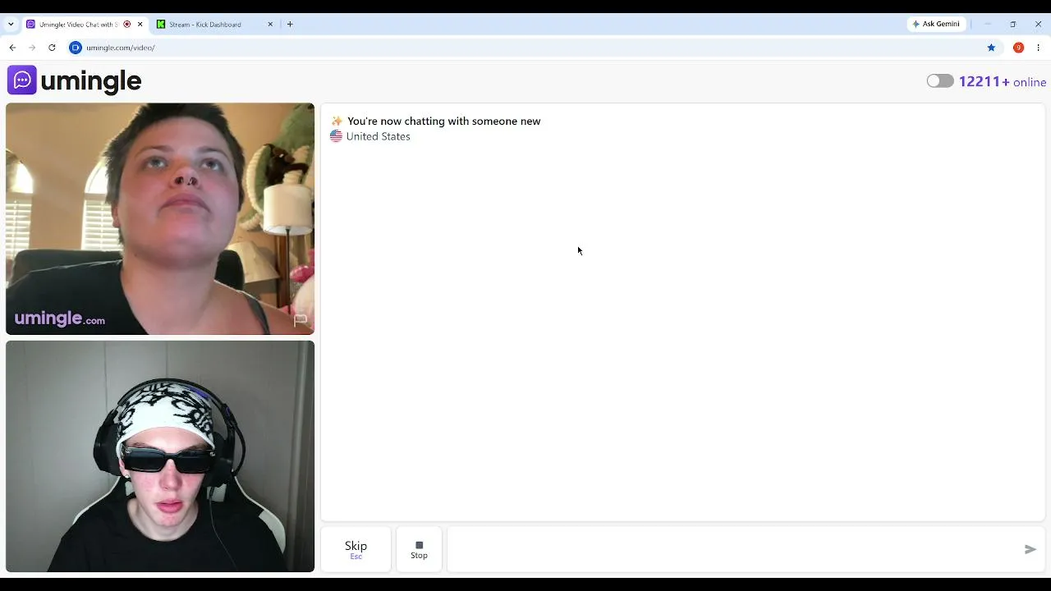Toggle the dark mode switch near online count

tap(940, 81)
